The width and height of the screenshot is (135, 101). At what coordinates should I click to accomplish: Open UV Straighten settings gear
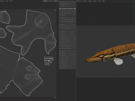(75, 38)
